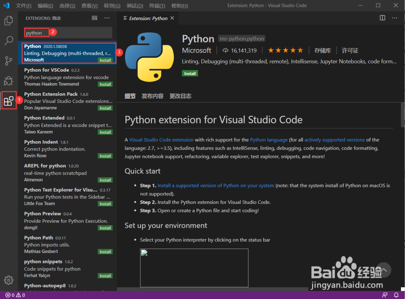Screen dimensions: 405x299
Task: Install Python Extension Pack
Action: click(105, 108)
